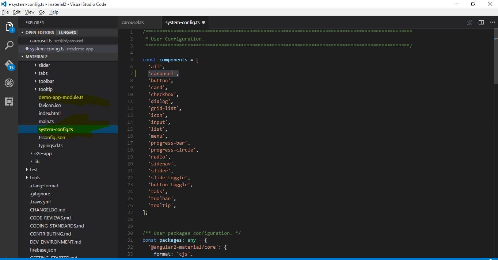The height and width of the screenshot is (260, 498).
Task: Switch to the carousel.ts tab
Action: pos(139,22)
